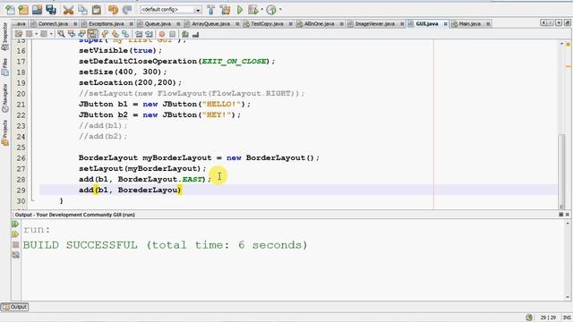Screen dimensions: 573x322
Task: Click Start Macro Recording red icon
Action: [x=162, y=34]
